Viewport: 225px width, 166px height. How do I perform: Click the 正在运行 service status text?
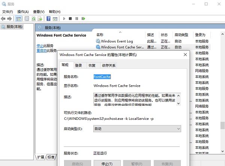coord(100,153)
